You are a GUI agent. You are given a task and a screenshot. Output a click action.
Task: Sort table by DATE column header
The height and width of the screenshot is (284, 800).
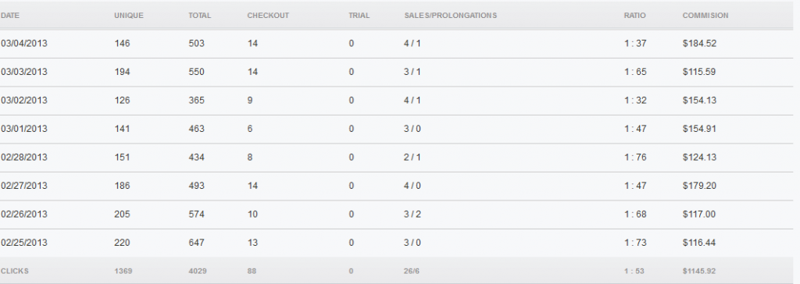[10, 16]
